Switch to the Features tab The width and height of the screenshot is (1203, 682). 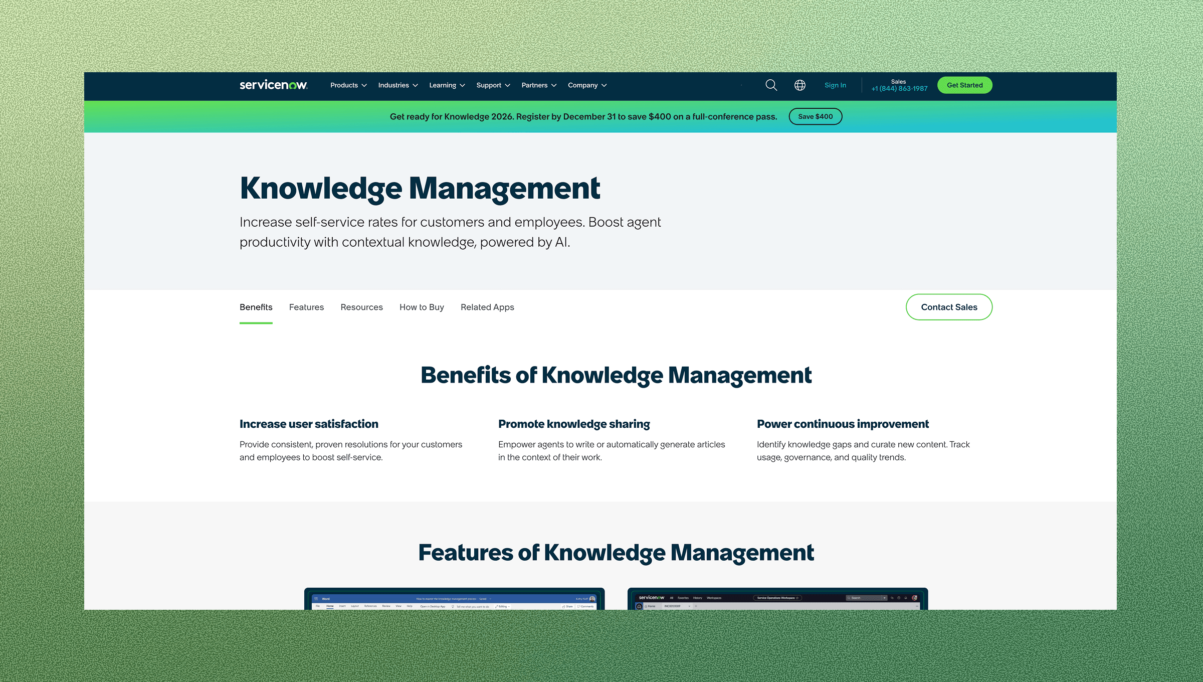point(306,307)
